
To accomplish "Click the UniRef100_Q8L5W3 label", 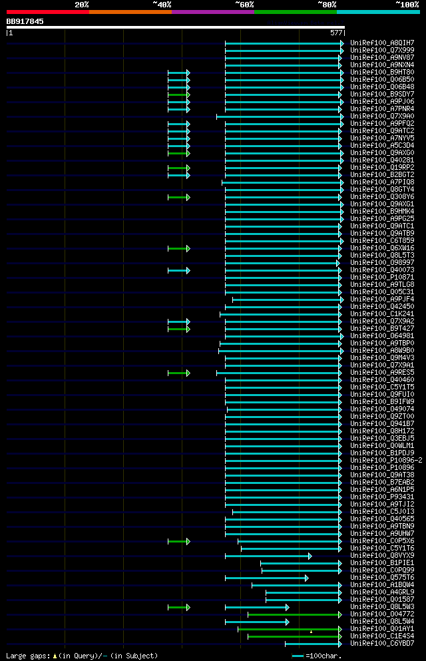I will (382, 606).
